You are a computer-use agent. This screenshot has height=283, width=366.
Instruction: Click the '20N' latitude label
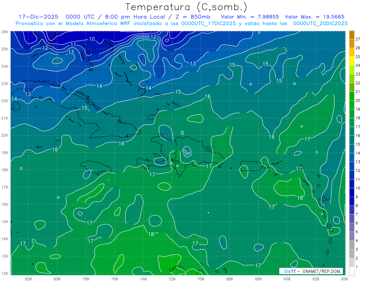4,135
